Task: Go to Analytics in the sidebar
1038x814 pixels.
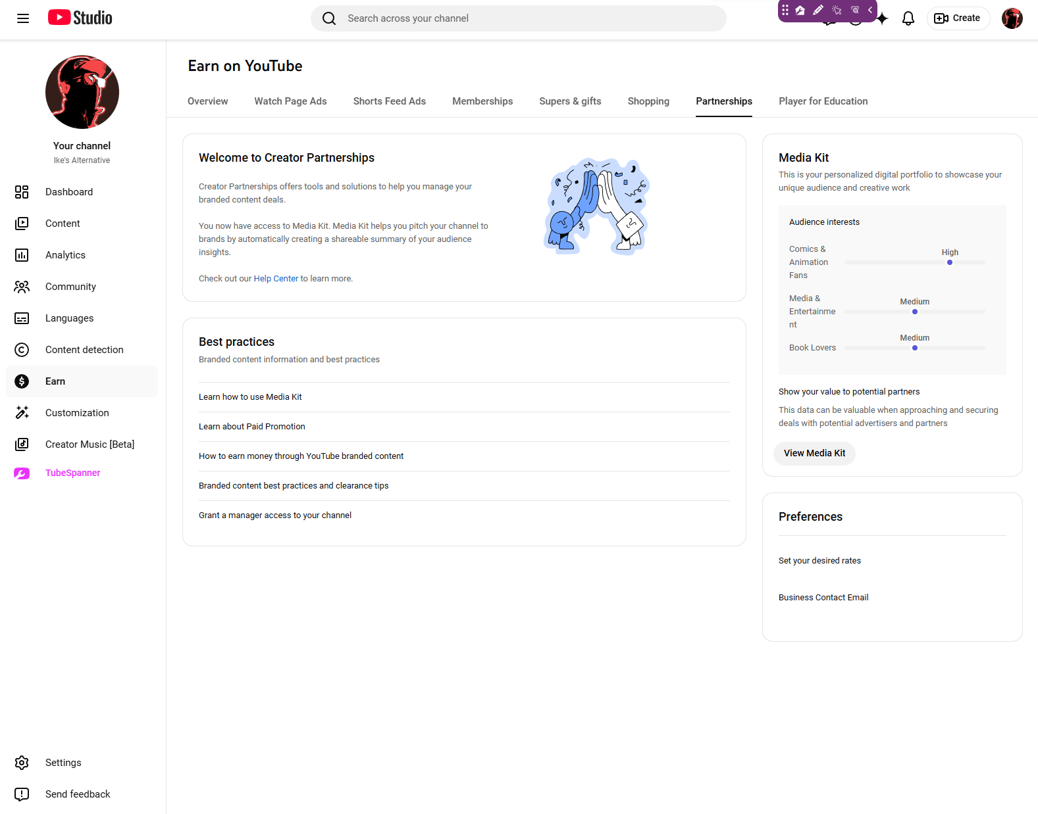Action: [65, 255]
